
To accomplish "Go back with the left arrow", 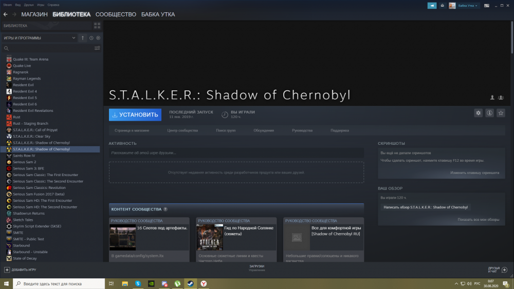I will pos(6,14).
